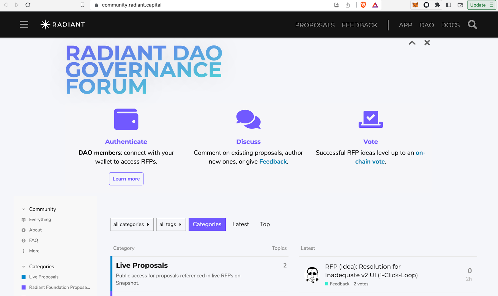Open DOCS in header
This screenshot has width=498, height=296.
click(x=450, y=25)
